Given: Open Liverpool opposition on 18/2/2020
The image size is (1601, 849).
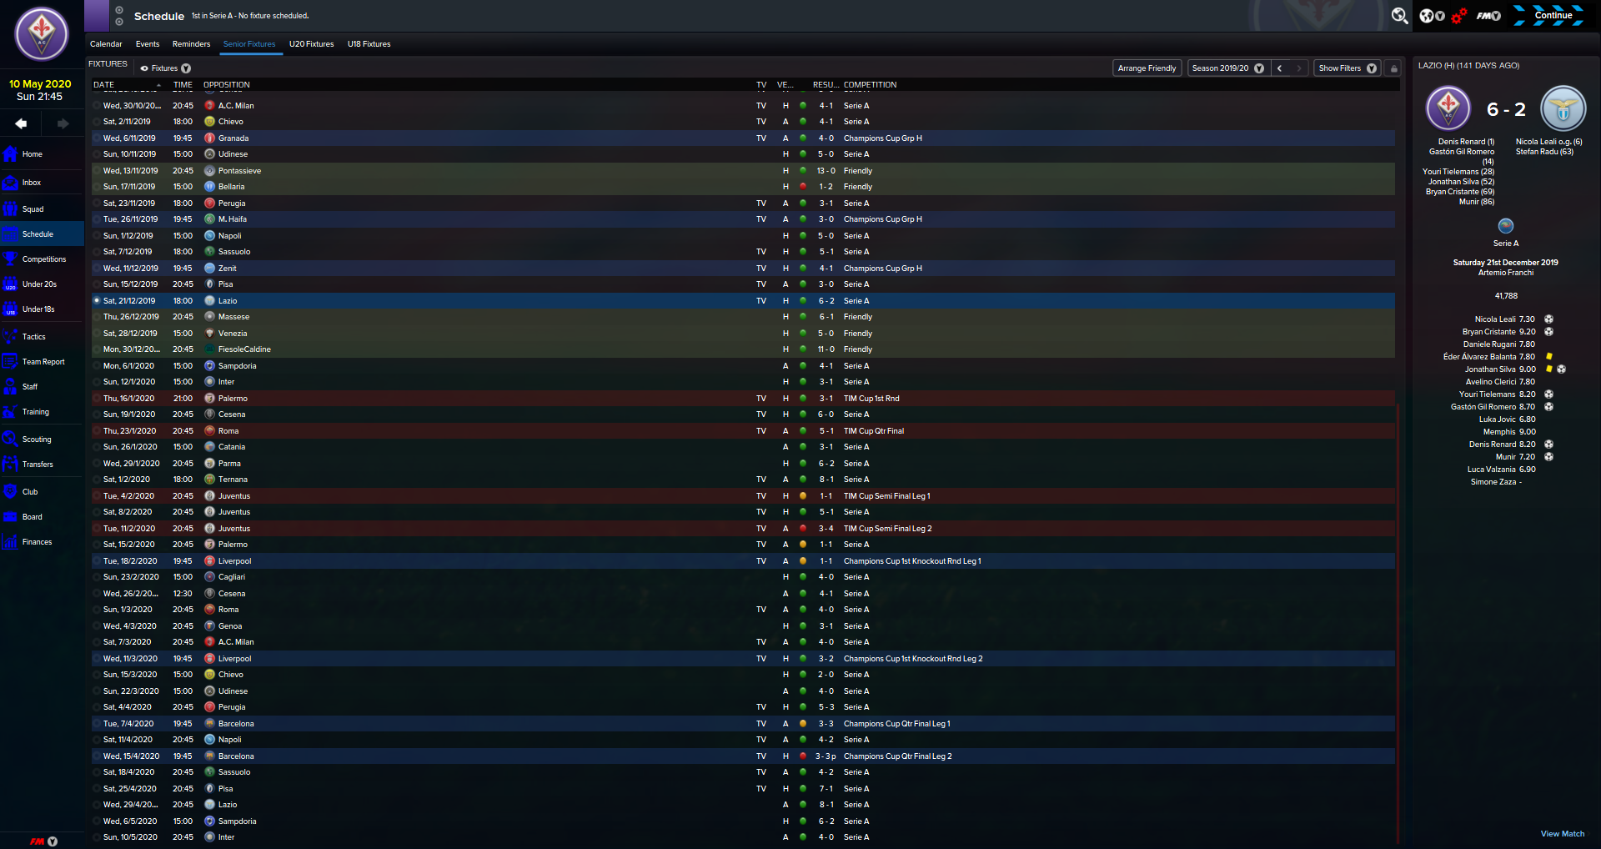Looking at the screenshot, I should [234, 561].
